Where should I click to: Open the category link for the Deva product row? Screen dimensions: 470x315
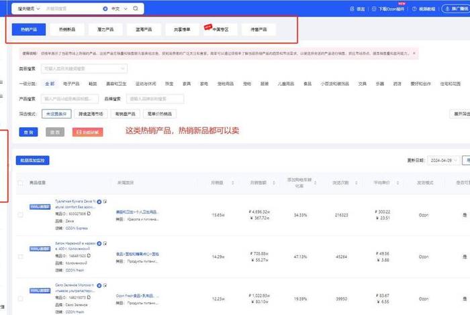tap(137, 212)
